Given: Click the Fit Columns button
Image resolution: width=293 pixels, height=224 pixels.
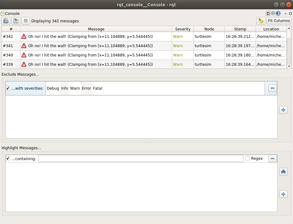Looking at the screenshot, I should (279, 21).
